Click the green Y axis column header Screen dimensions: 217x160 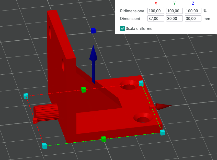(x=175, y=3)
